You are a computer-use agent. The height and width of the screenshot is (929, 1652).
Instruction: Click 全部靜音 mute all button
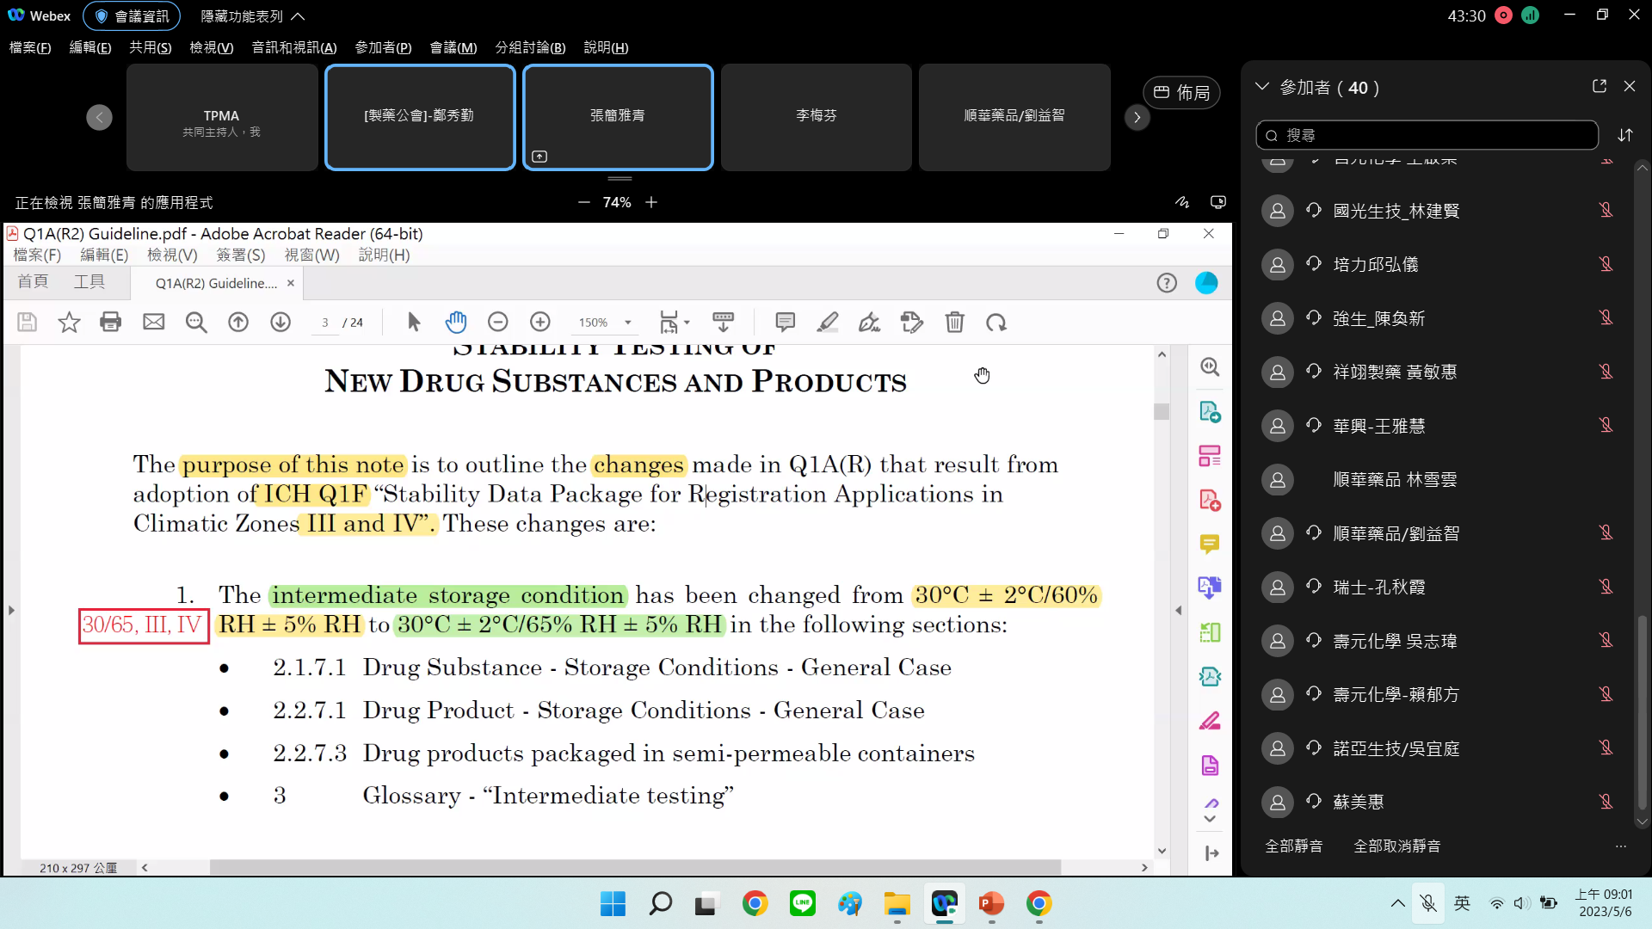pos(1293,846)
